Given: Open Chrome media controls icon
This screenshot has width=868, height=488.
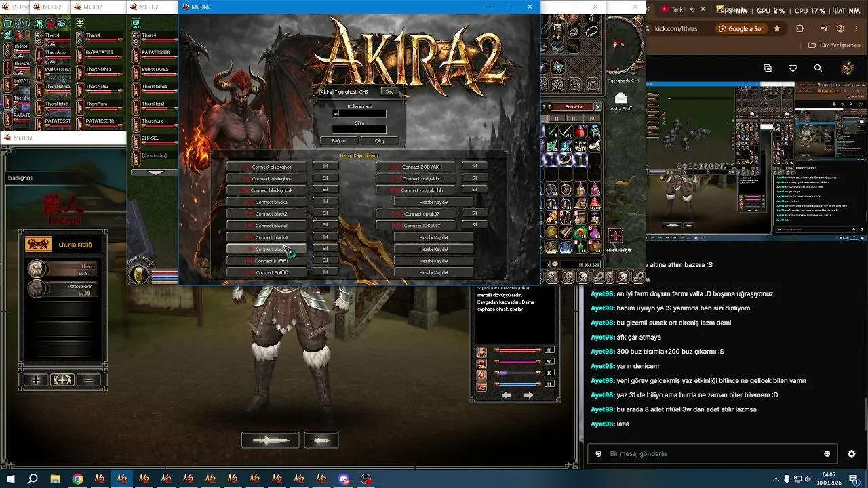Looking at the screenshot, I should pyautogui.click(x=823, y=28).
